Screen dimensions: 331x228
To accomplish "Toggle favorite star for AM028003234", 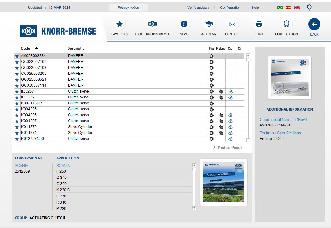I will 17,56.
